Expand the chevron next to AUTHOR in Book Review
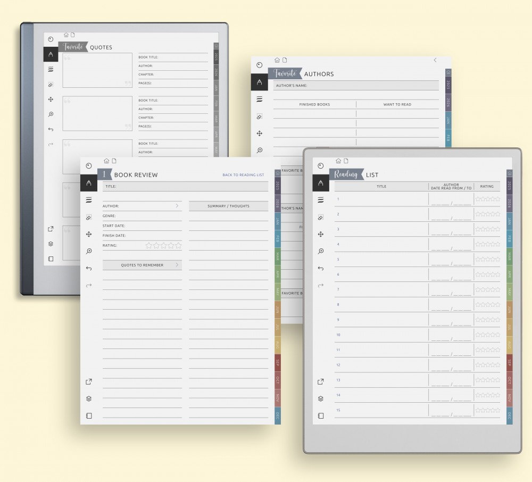The width and height of the screenshot is (532, 482). [x=177, y=206]
